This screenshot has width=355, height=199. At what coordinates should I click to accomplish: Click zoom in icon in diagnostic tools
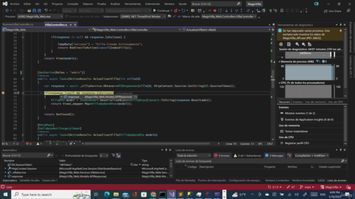pyautogui.click(x=297, y=44)
